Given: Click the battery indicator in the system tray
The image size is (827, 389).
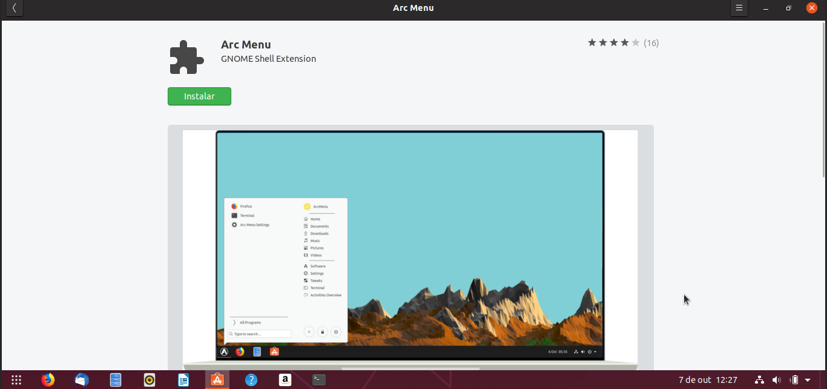Looking at the screenshot, I should (x=794, y=380).
